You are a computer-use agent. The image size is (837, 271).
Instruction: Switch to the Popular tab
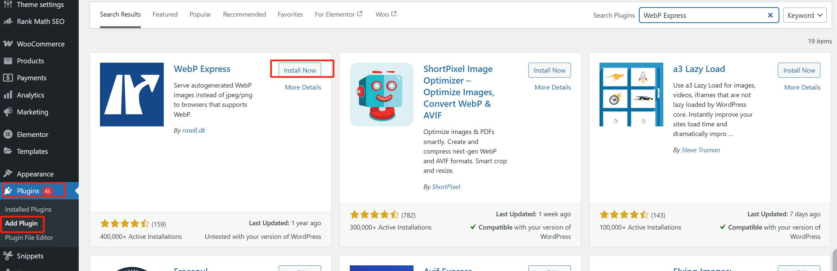tap(200, 14)
